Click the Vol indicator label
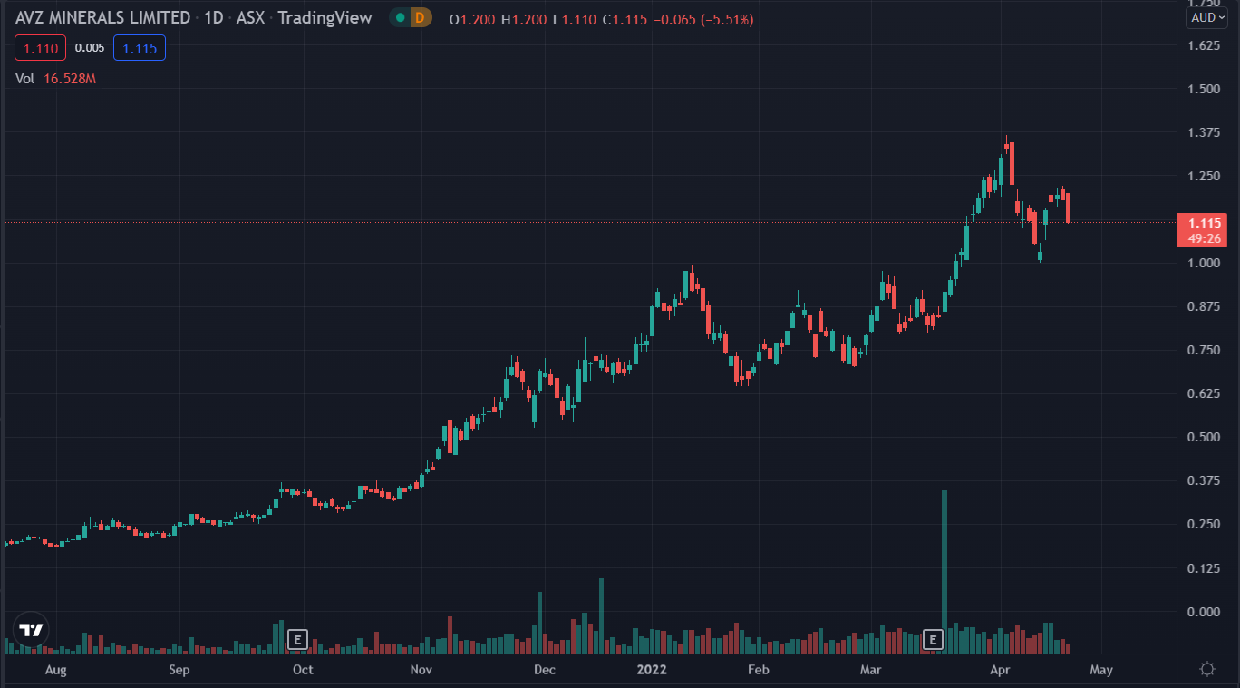 coord(25,79)
